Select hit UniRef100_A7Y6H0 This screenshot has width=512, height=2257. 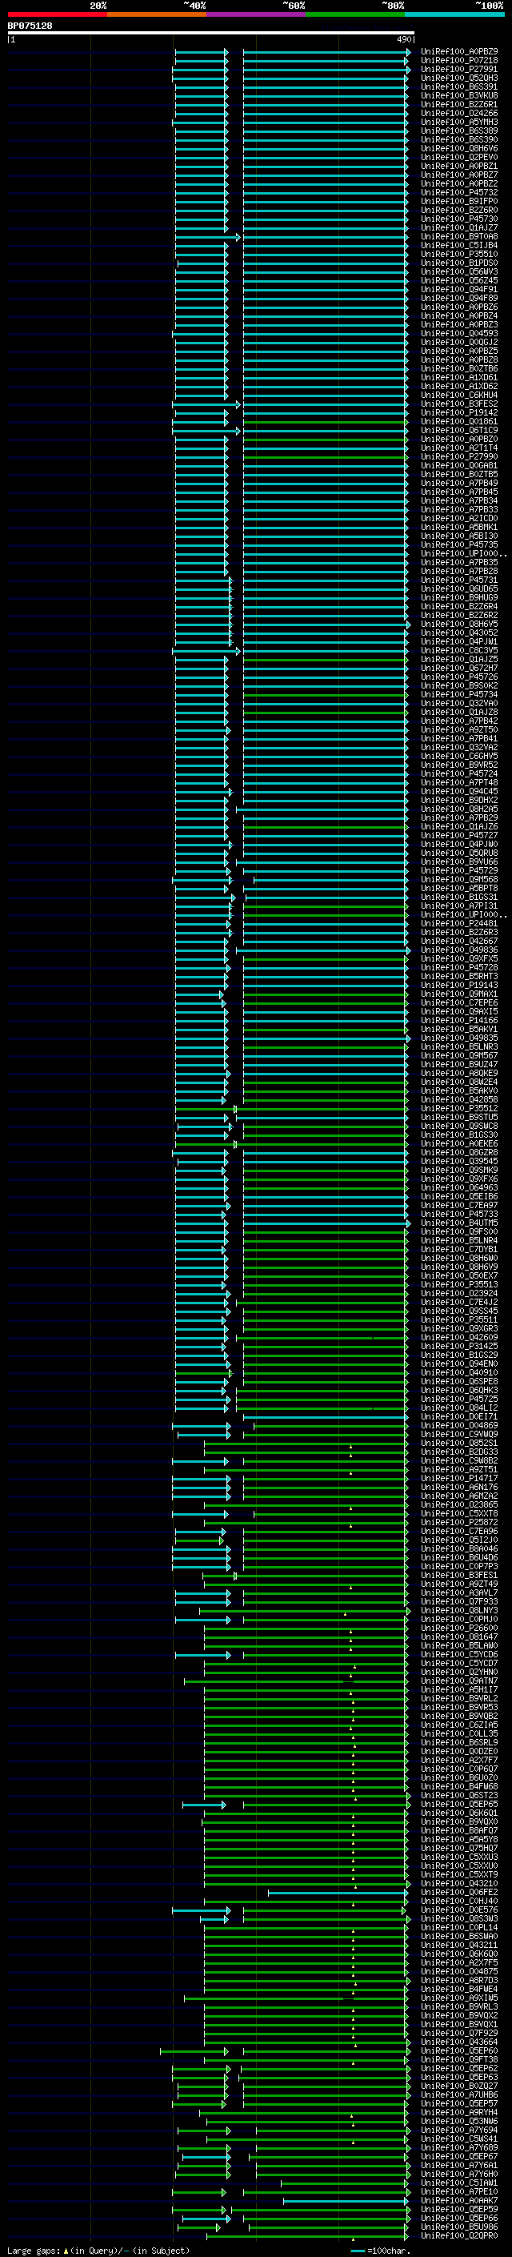(x=459, y=2174)
